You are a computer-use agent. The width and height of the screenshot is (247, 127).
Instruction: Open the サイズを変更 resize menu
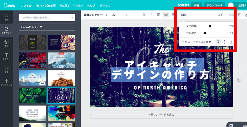pyautogui.click(x=46, y=6)
